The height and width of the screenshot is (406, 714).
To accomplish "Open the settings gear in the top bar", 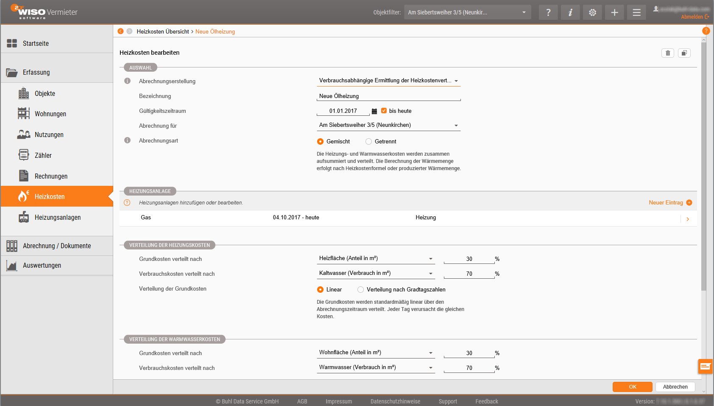I will click(x=592, y=12).
